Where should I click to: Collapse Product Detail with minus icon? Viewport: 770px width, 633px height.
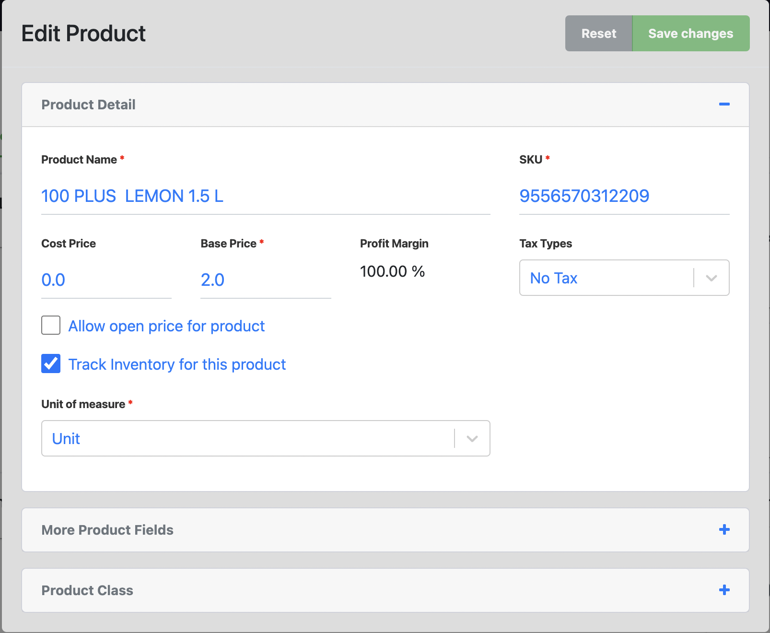(x=724, y=104)
